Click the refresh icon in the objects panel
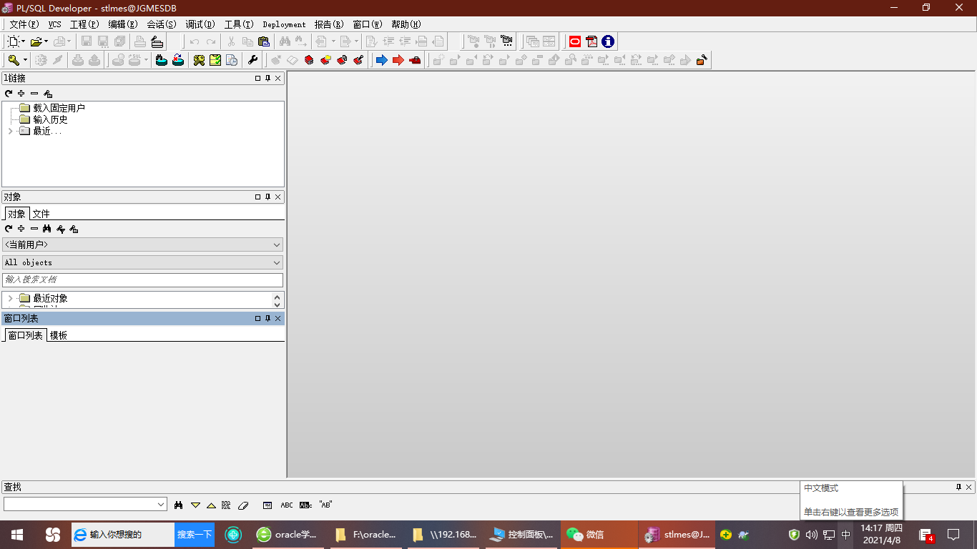 tap(9, 229)
